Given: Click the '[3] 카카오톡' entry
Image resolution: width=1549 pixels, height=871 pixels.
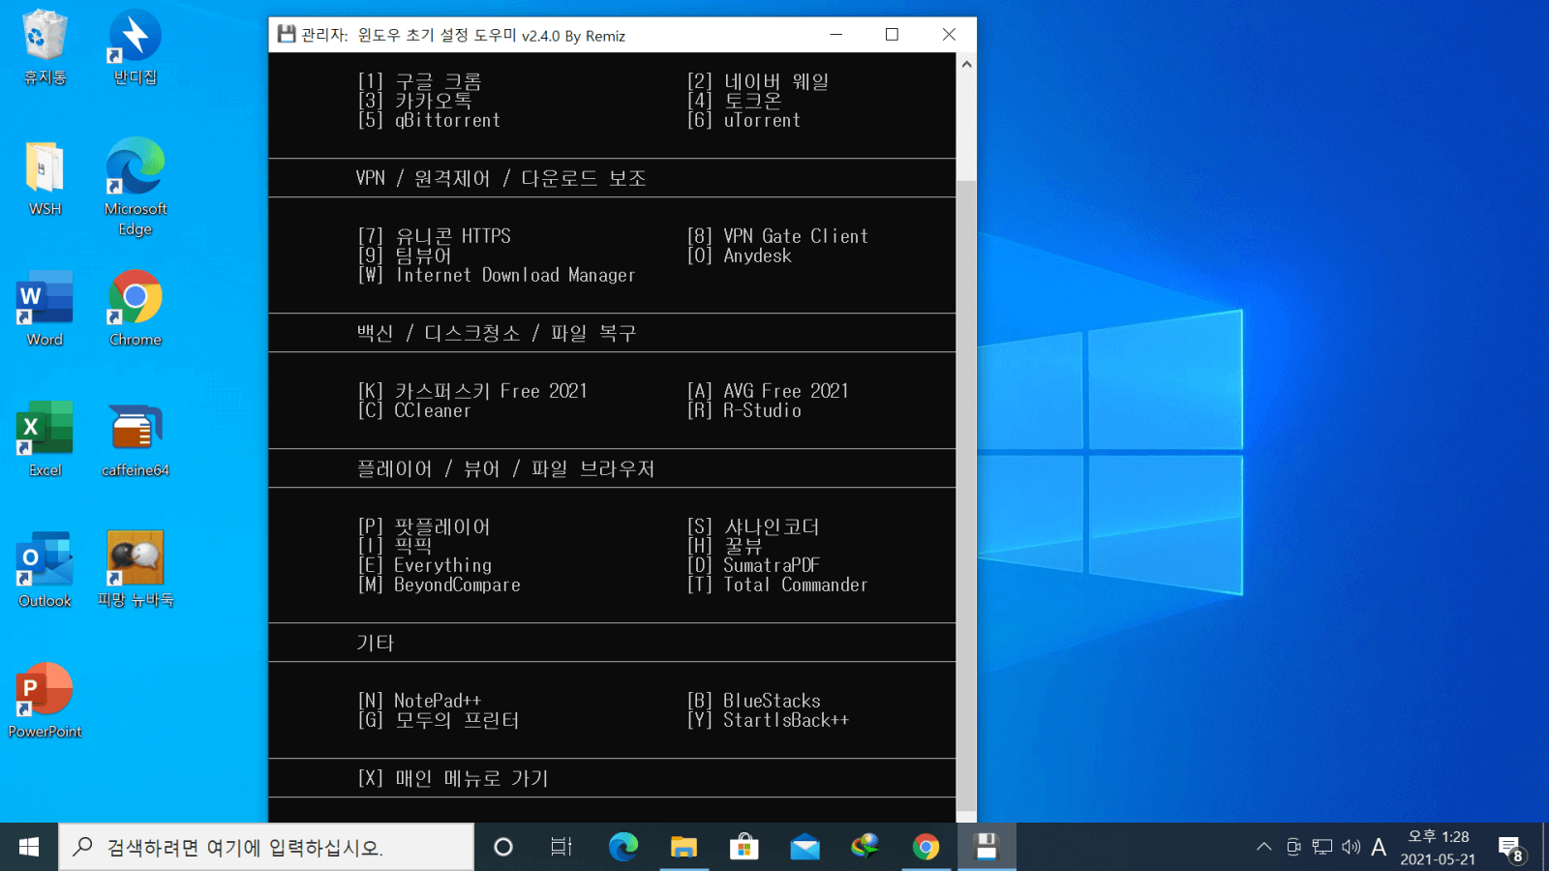Looking at the screenshot, I should 414,101.
